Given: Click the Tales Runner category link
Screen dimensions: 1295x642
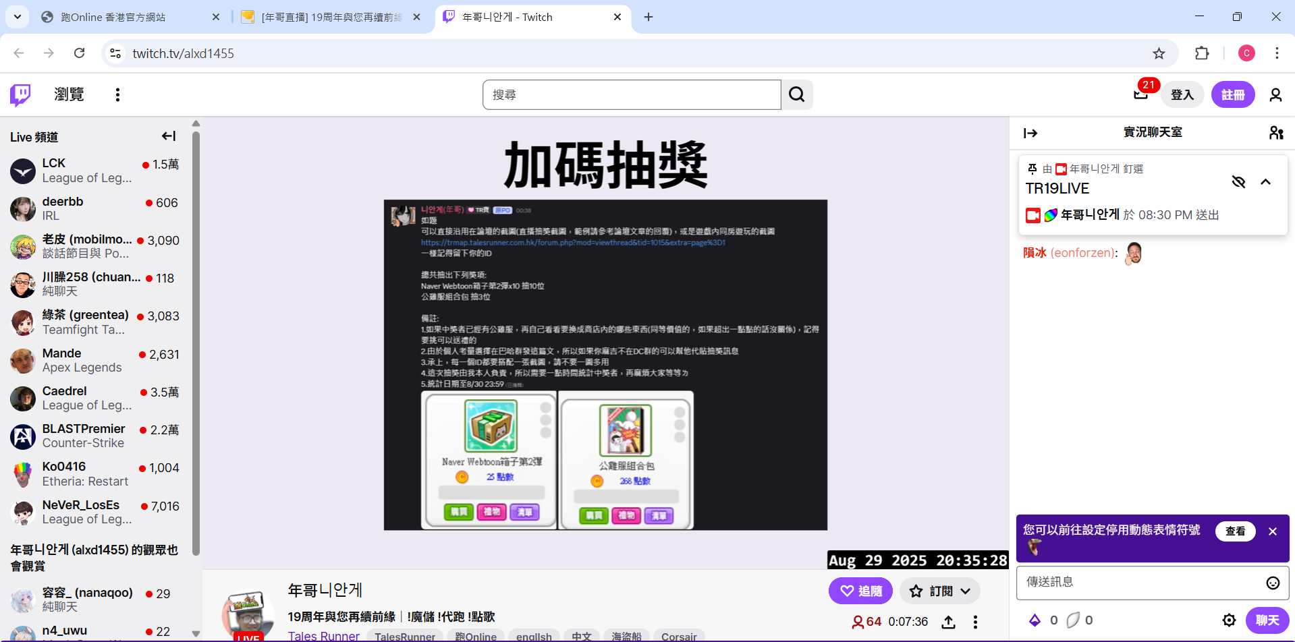Looking at the screenshot, I should [323, 636].
